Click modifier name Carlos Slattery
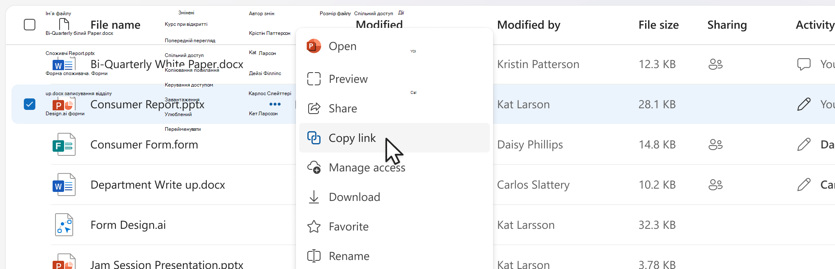Screen dimensions: 835x269 tap(533, 185)
